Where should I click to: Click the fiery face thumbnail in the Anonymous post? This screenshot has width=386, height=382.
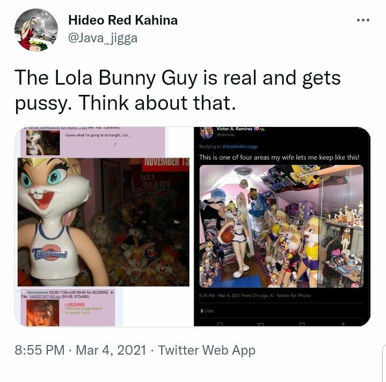tap(42, 313)
